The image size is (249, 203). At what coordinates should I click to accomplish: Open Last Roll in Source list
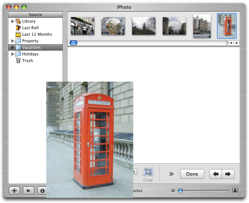[30, 28]
